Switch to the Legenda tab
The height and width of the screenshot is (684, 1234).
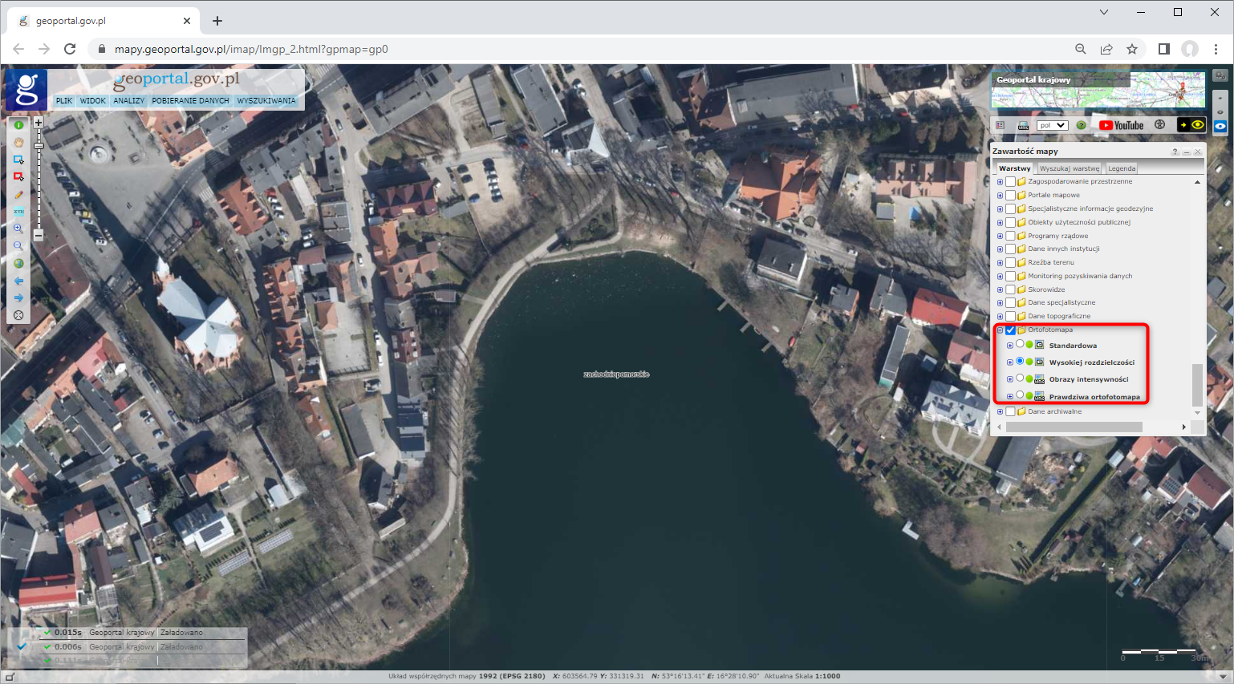(x=1121, y=168)
